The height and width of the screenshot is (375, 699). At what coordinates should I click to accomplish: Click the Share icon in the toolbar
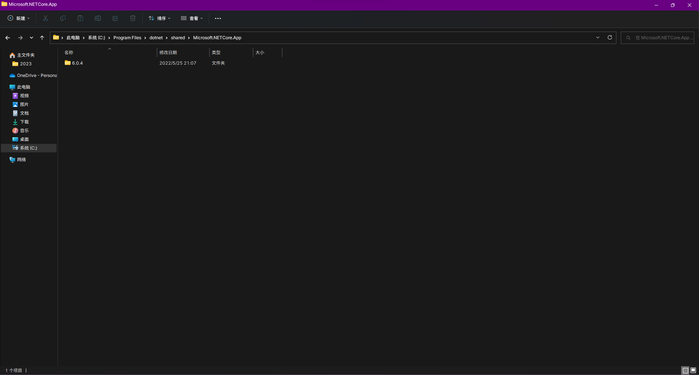point(115,18)
